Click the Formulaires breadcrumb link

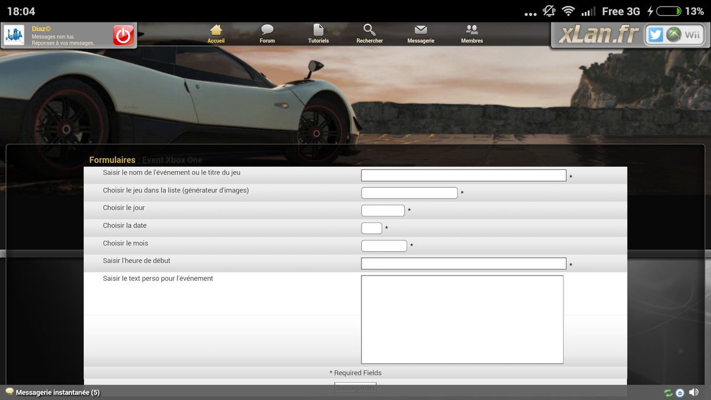point(112,160)
